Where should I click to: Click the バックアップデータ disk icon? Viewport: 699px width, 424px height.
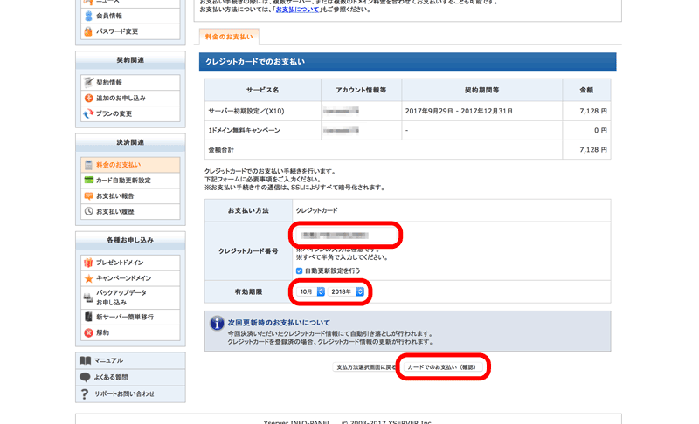click(x=89, y=297)
